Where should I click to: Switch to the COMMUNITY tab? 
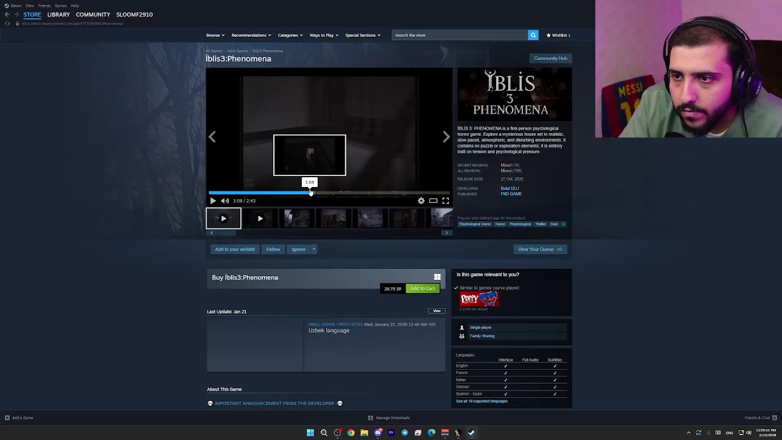pos(93,15)
